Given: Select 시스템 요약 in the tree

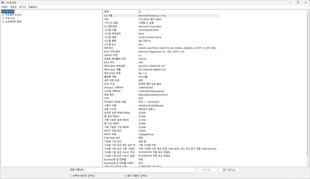Looking at the screenshot, I should pyautogui.click(x=8, y=11).
